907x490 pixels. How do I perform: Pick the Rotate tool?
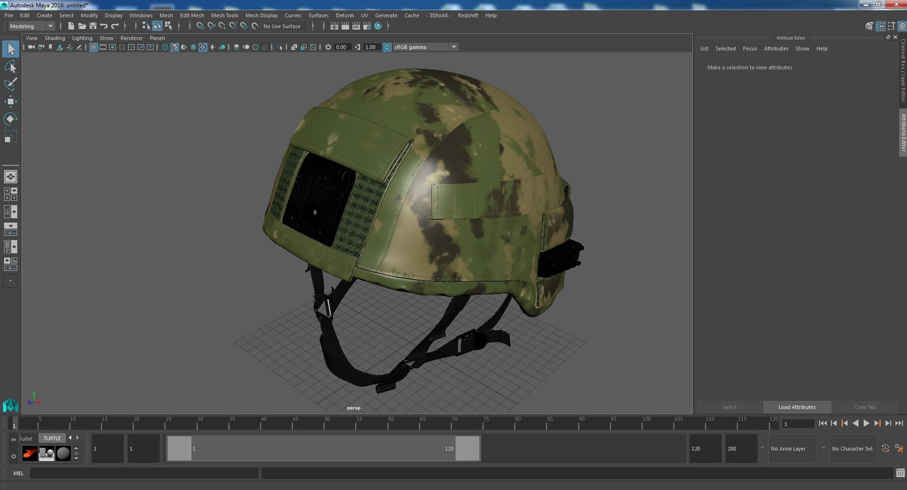[x=10, y=119]
